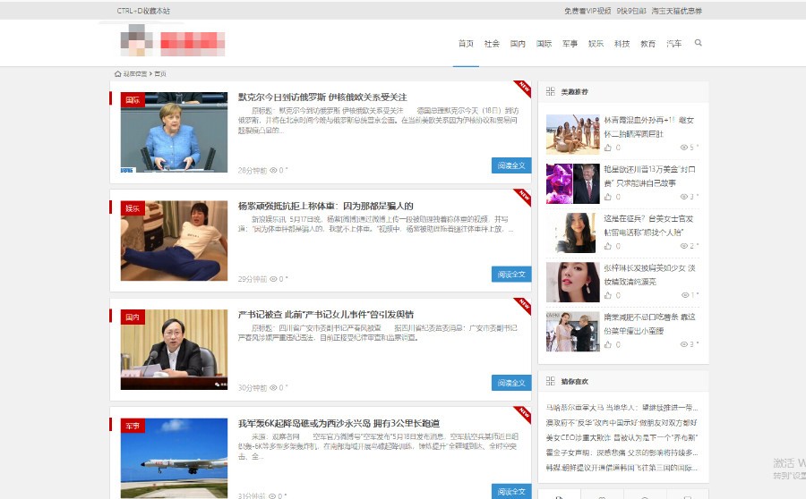Click 淘宝天猫优惠券 top bar link

(x=676, y=11)
